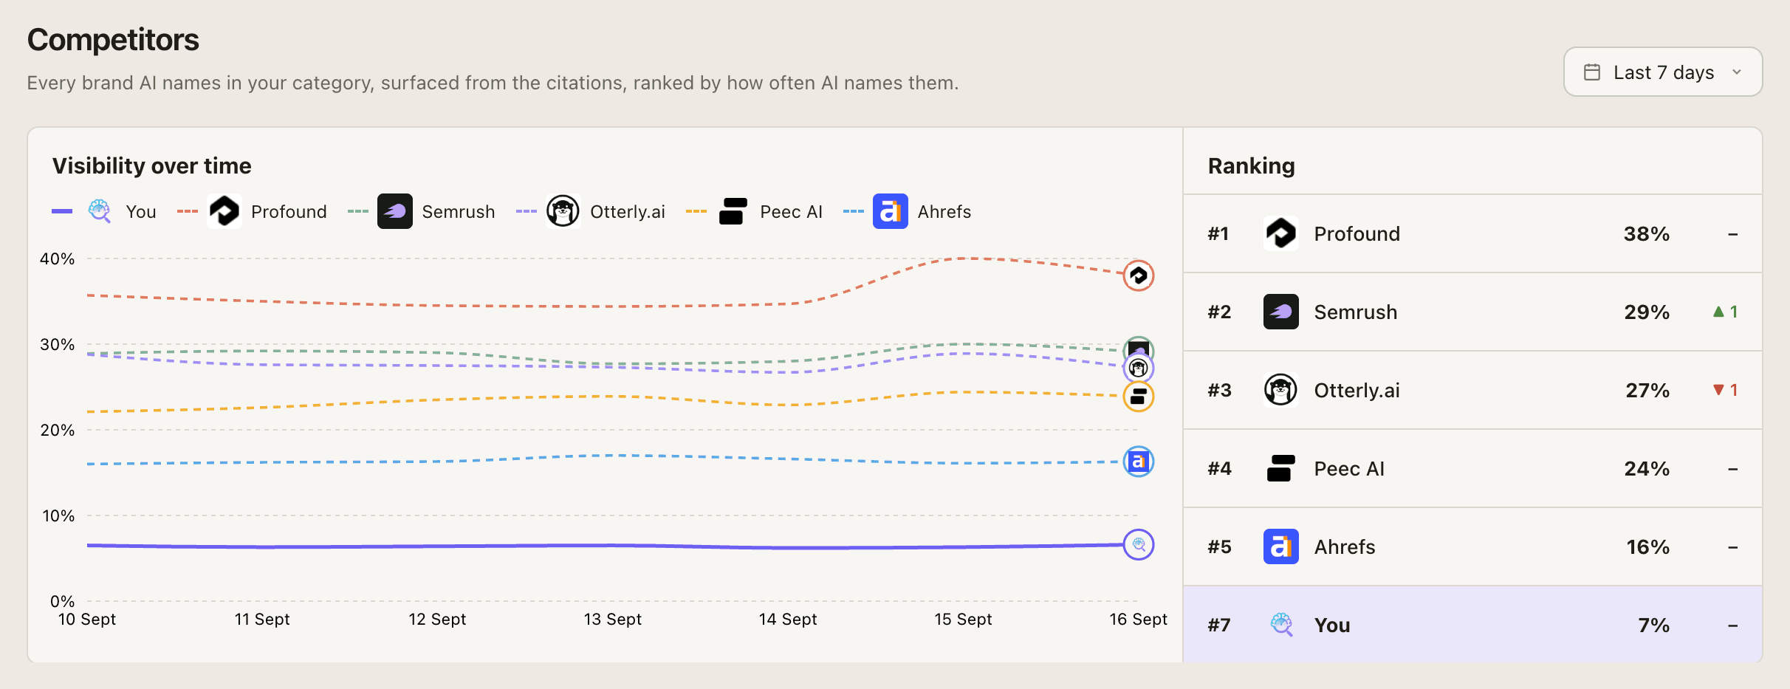Select the Profound name in ranking
This screenshot has width=1790, height=689.
(x=1357, y=234)
